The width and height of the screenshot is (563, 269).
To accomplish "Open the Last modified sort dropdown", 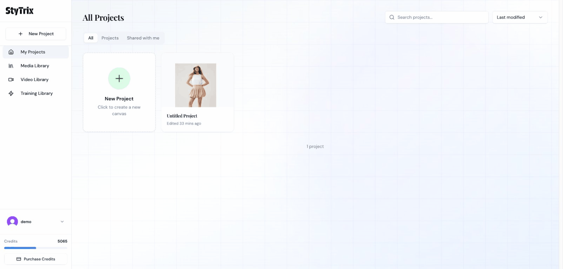I will click(519, 17).
